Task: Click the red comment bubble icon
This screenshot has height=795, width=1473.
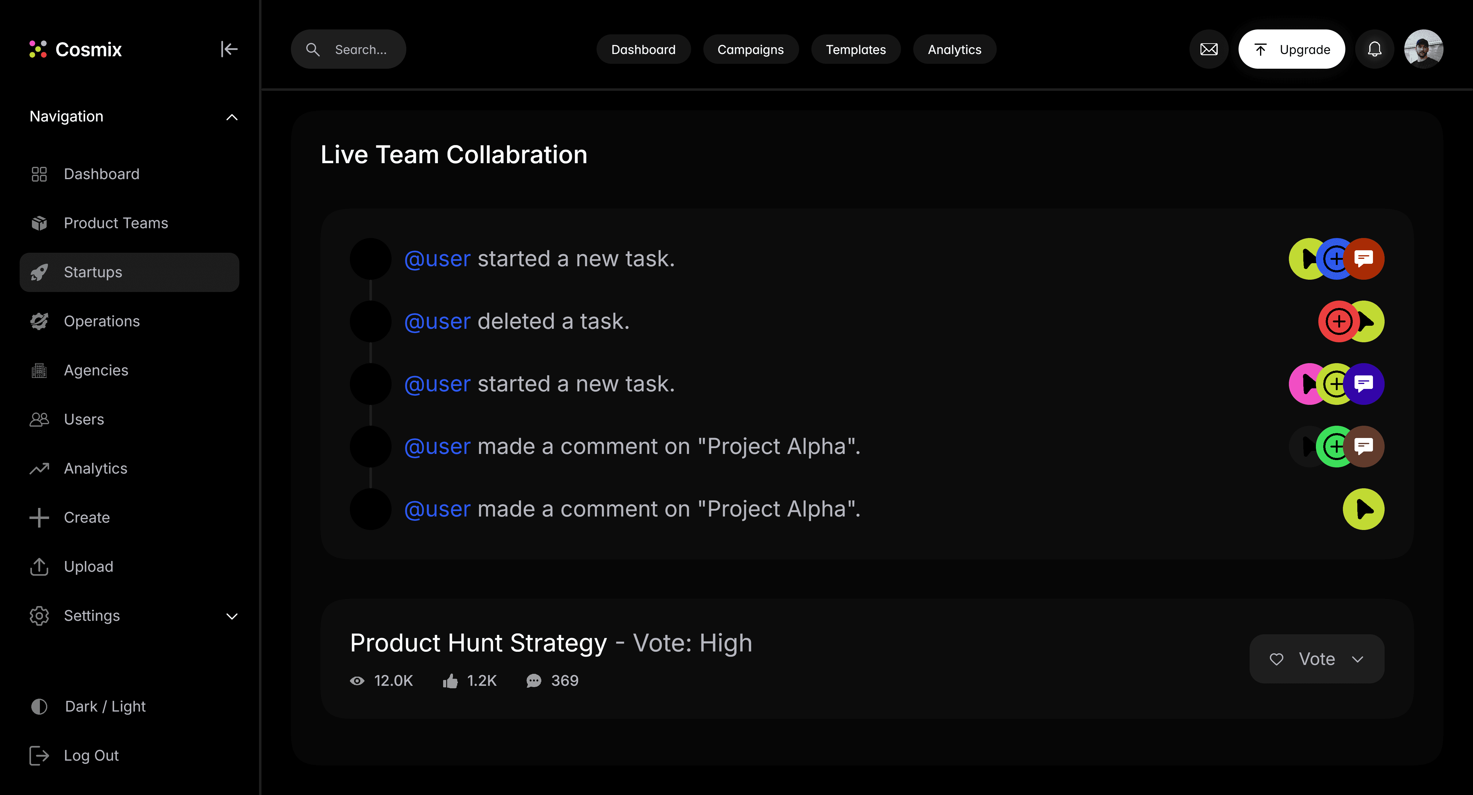Action: [x=1364, y=258]
